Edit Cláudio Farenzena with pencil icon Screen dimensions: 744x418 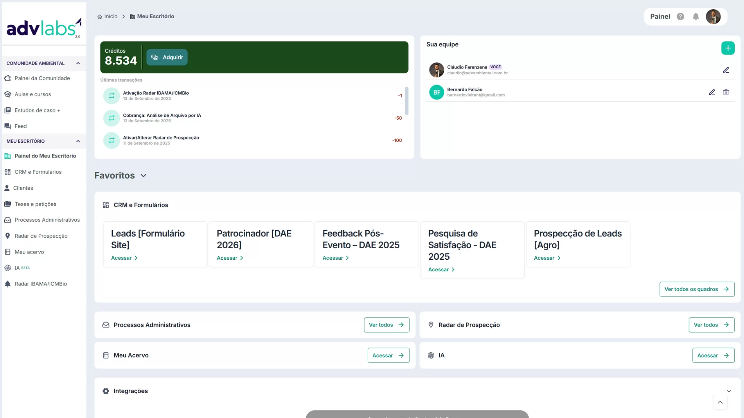pyautogui.click(x=725, y=70)
